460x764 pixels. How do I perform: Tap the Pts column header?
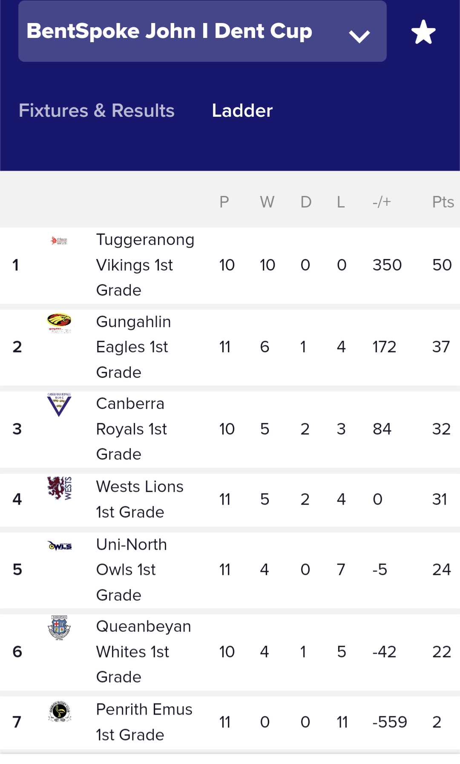tap(443, 202)
